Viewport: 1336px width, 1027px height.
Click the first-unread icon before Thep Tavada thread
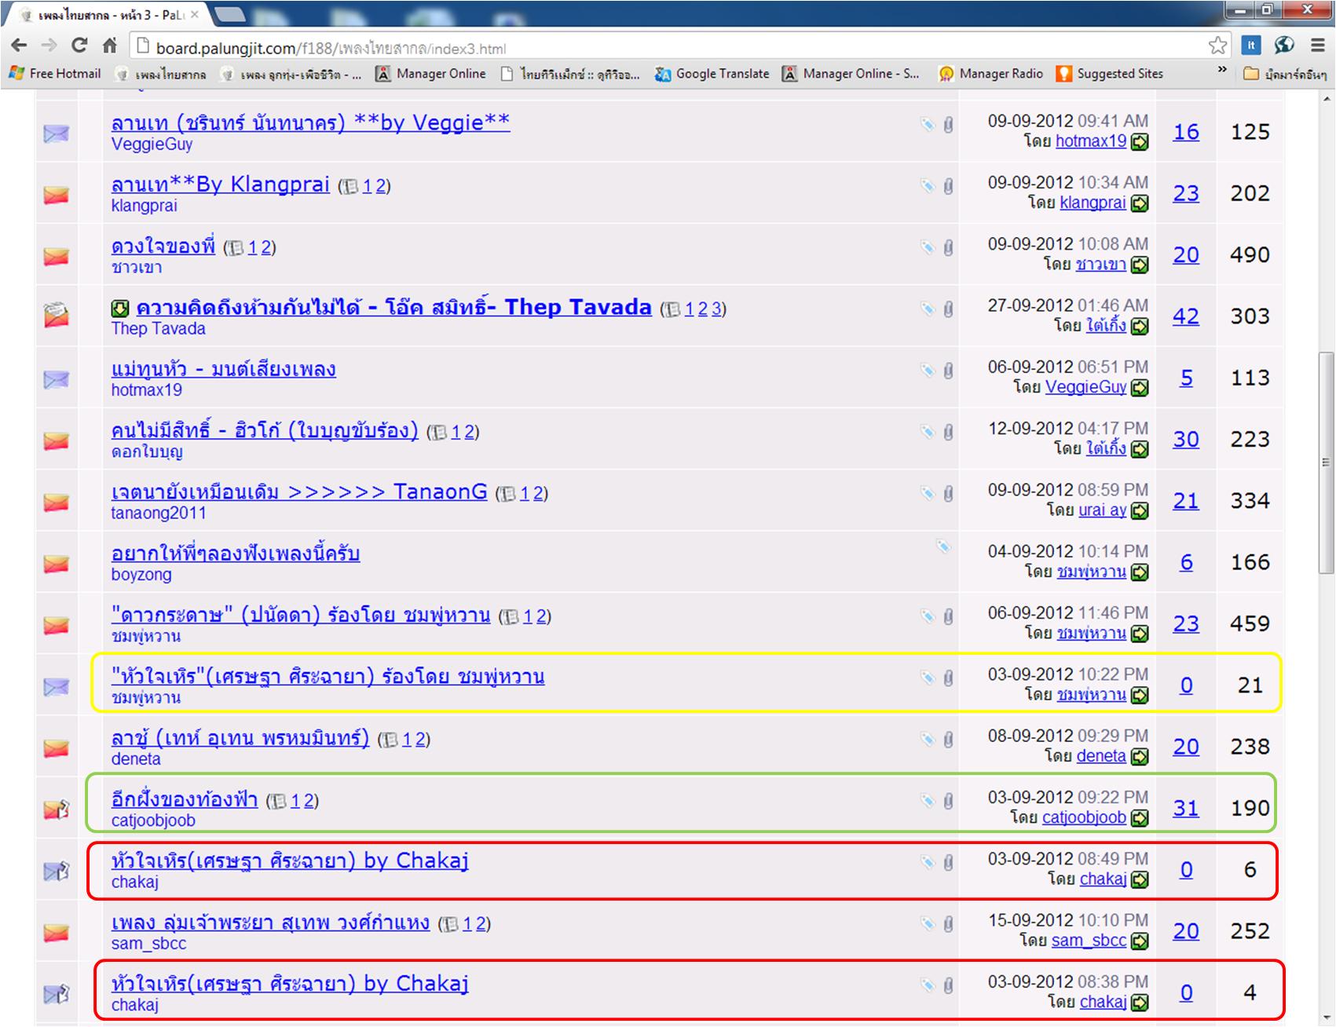[x=119, y=309]
